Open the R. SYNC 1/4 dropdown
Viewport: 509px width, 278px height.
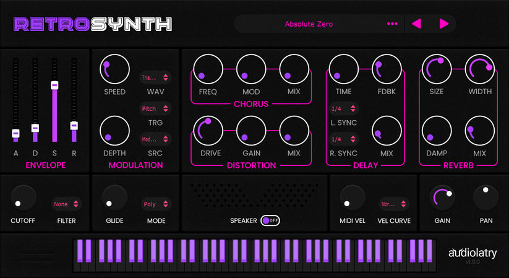pyautogui.click(x=343, y=139)
